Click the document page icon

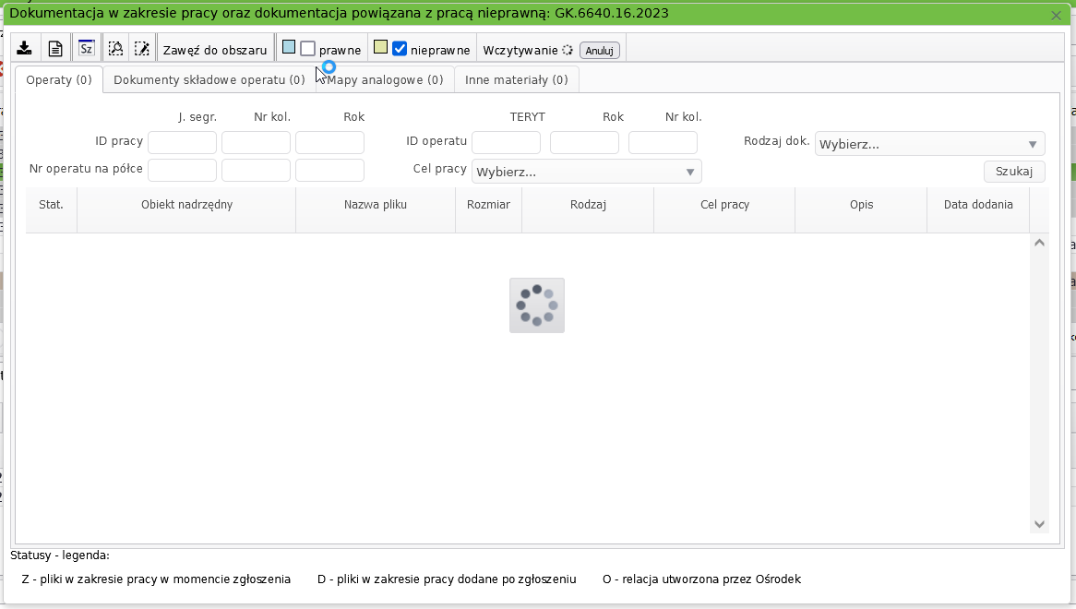coord(55,49)
